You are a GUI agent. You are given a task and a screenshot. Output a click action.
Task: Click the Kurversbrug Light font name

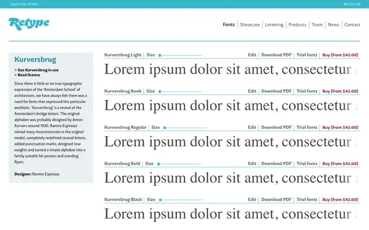(123, 55)
